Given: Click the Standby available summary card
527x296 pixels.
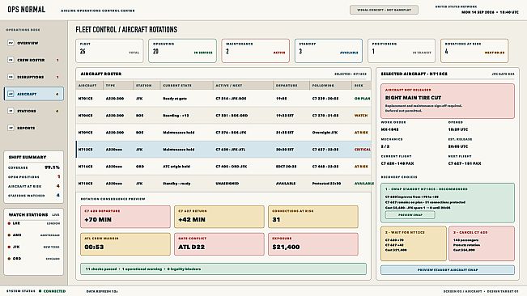Looking at the screenshot, I should click(x=329, y=51).
